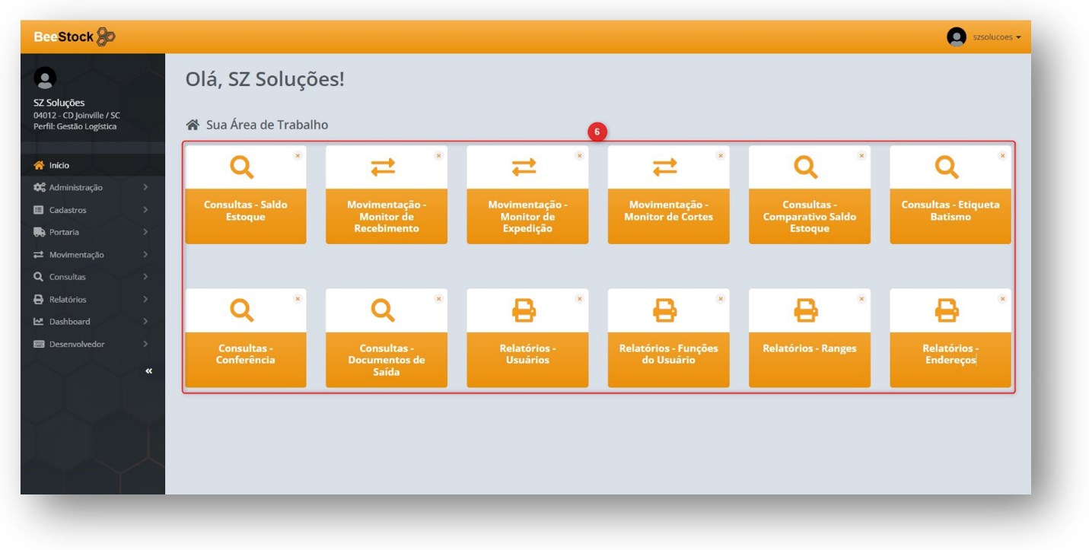This screenshot has height=550, width=1089.
Task: Open Consultas - Documentos de Saída tile
Action: click(x=386, y=359)
